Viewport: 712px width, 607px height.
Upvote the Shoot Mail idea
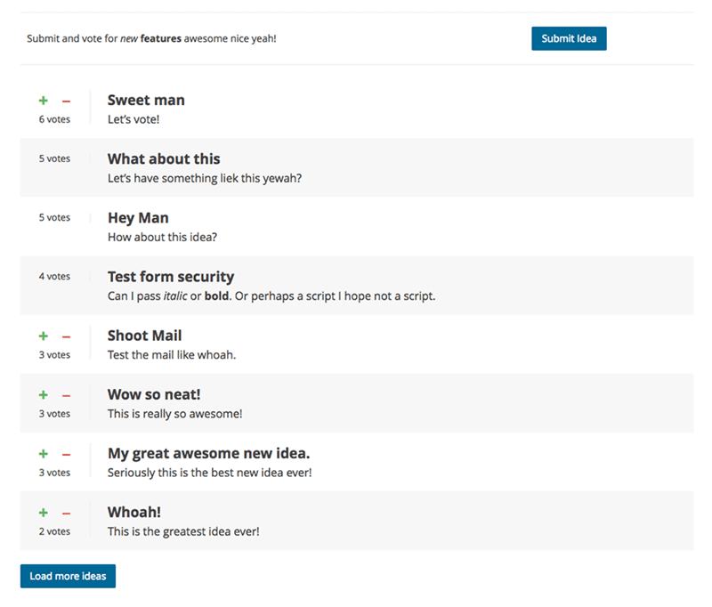(x=43, y=336)
